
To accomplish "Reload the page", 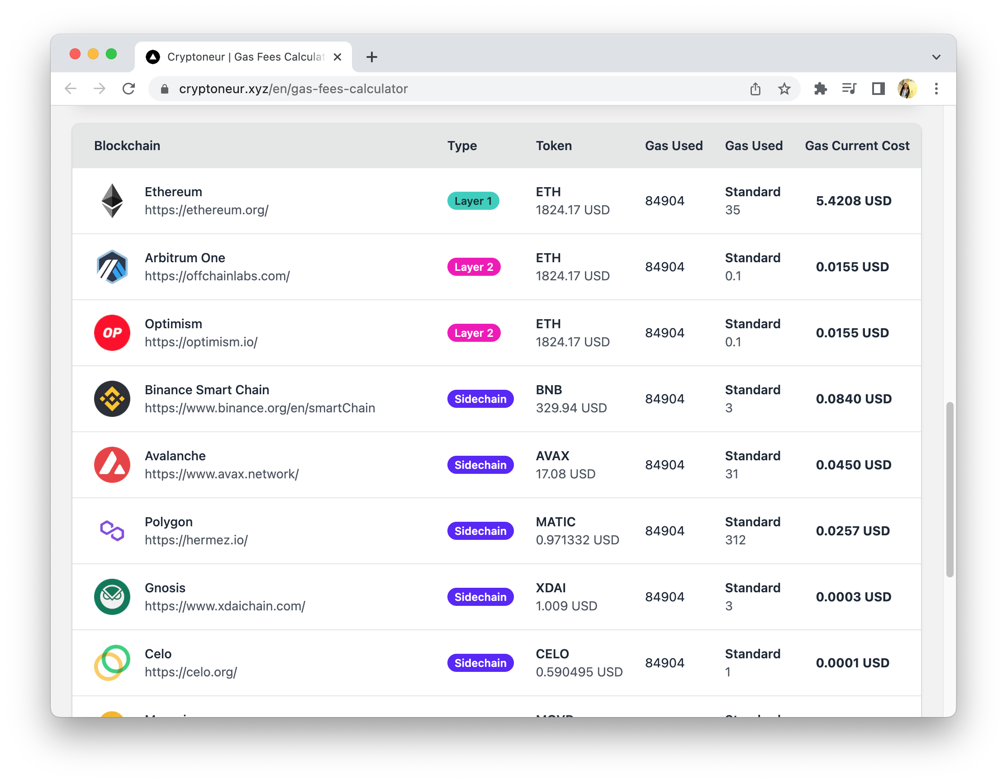I will point(128,89).
